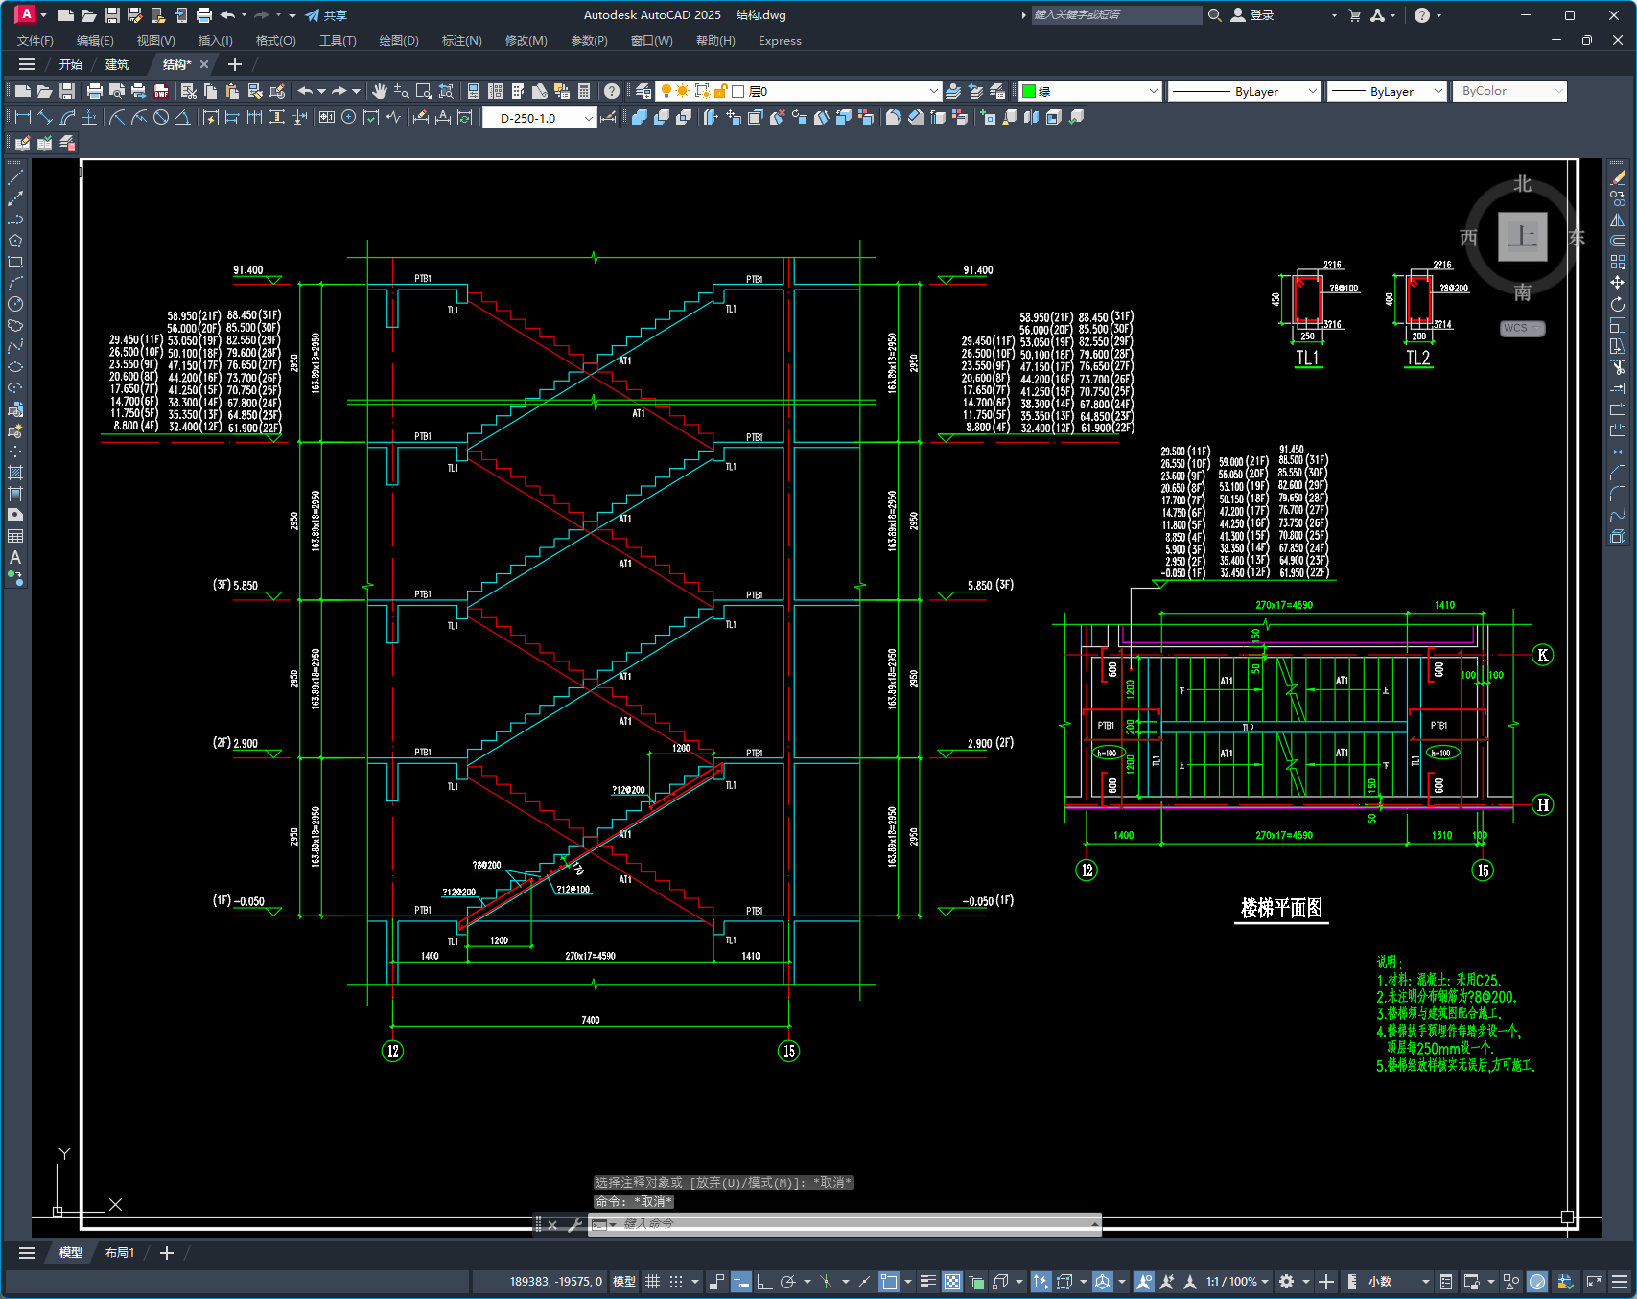This screenshot has height=1299, width=1637.
Task: Click the Make Object's Layer Current icon
Action: [x=953, y=91]
